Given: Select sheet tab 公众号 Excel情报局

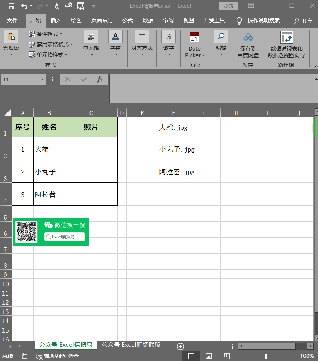Looking at the screenshot, I should (x=66, y=345).
